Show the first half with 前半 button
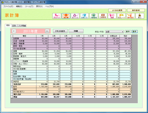148x113 pixels. pyautogui.click(x=128, y=32)
